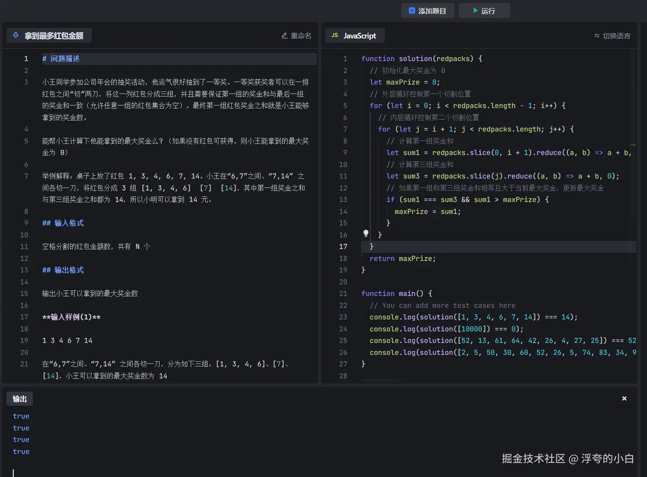Viewport: 647px width, 477px height.
Task: Run the code using 运行
Action: (x=484, y=10)
